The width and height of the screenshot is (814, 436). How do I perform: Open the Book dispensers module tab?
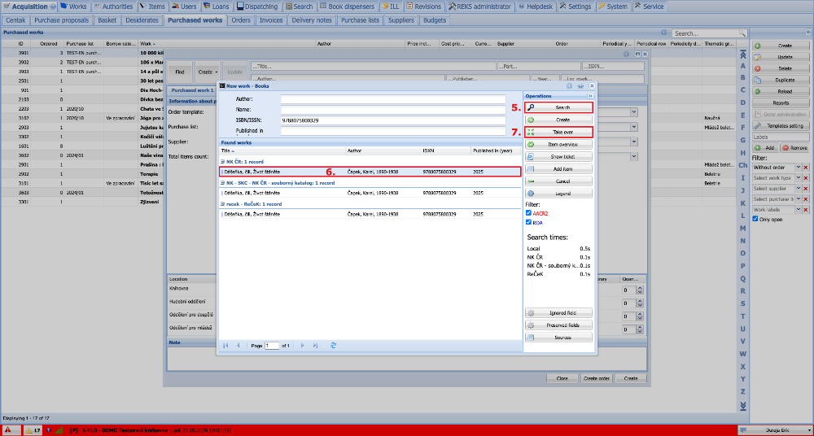click(346, 7)
